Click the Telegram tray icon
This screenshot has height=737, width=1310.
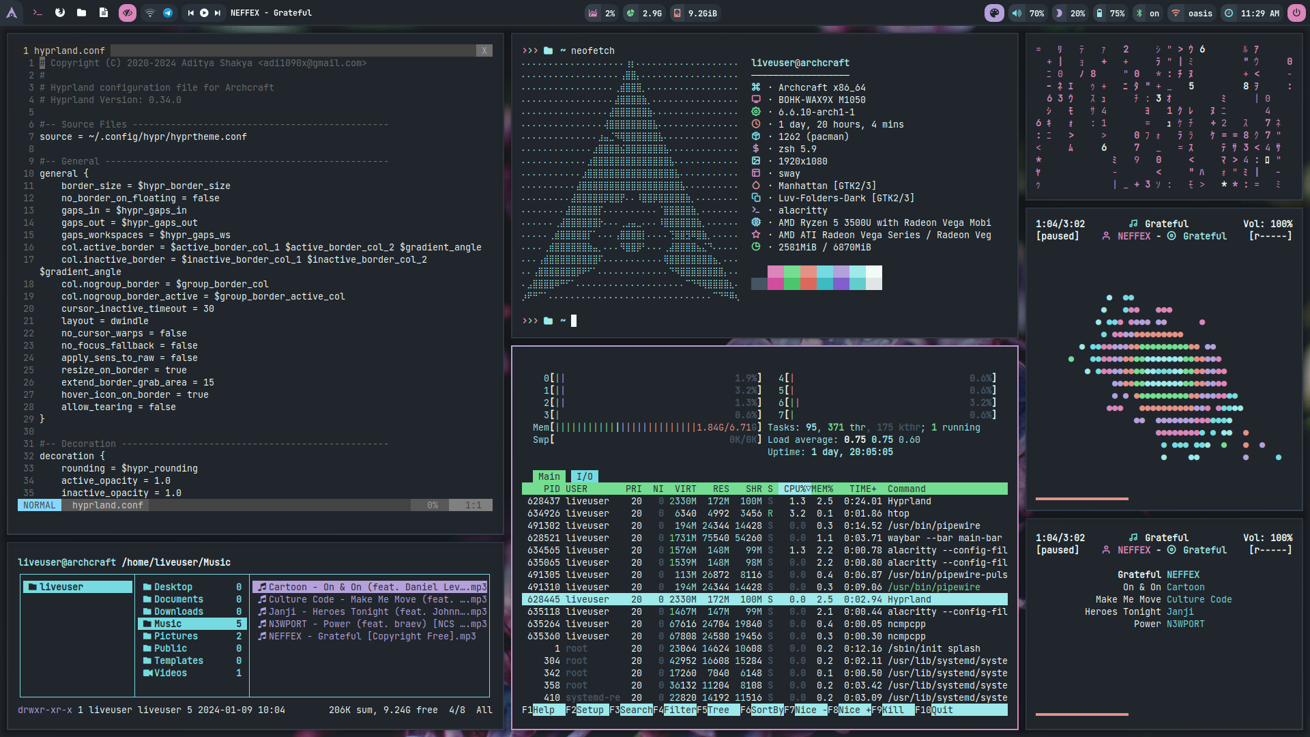(x=168, y=13)
